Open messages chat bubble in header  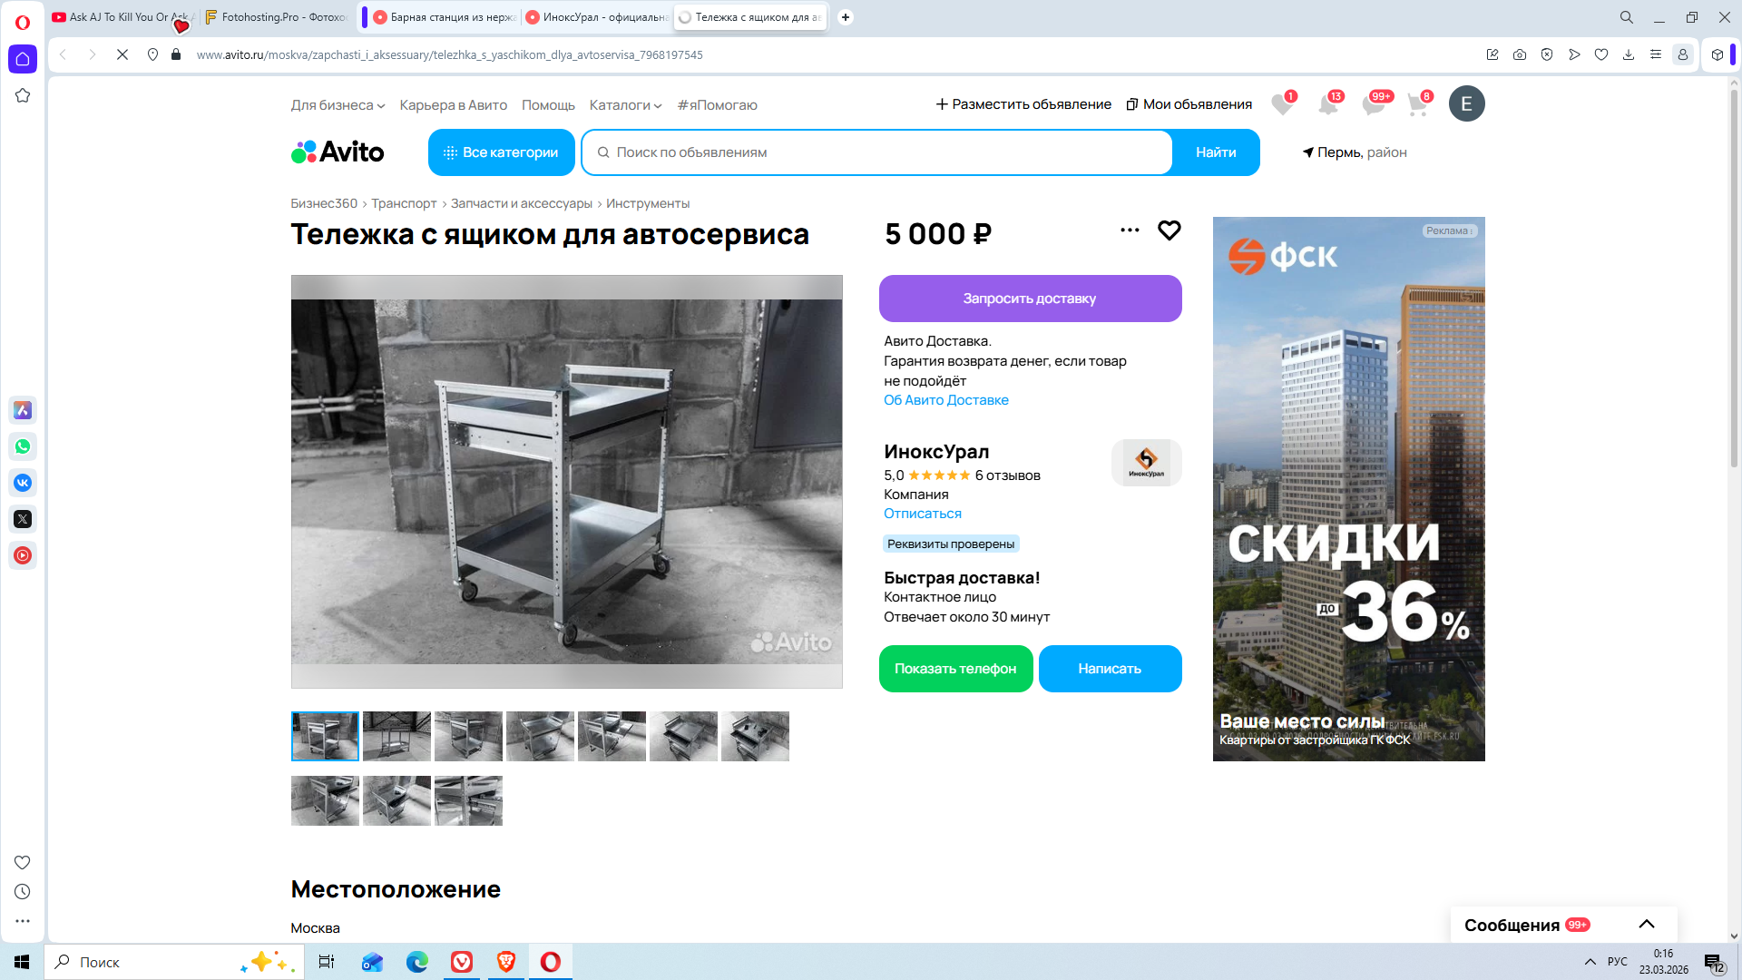point(1373,104)
